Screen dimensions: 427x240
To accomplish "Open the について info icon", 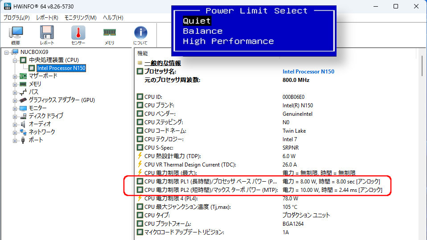I will 140,33.
